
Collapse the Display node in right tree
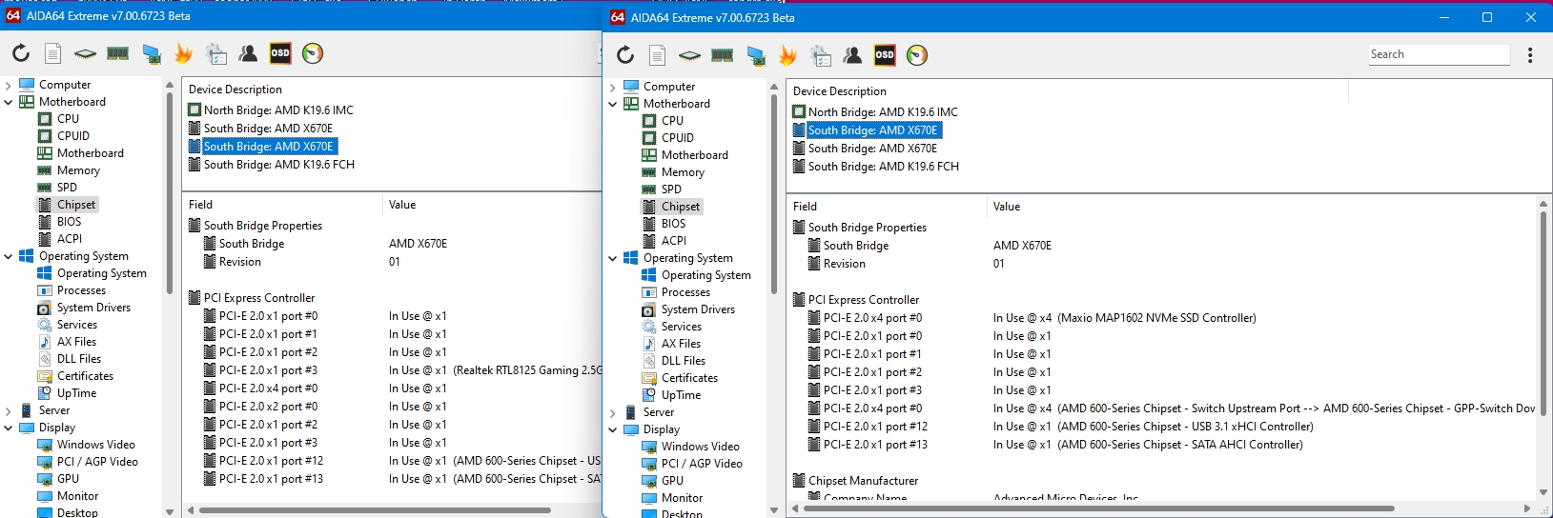tap(613, 429)
